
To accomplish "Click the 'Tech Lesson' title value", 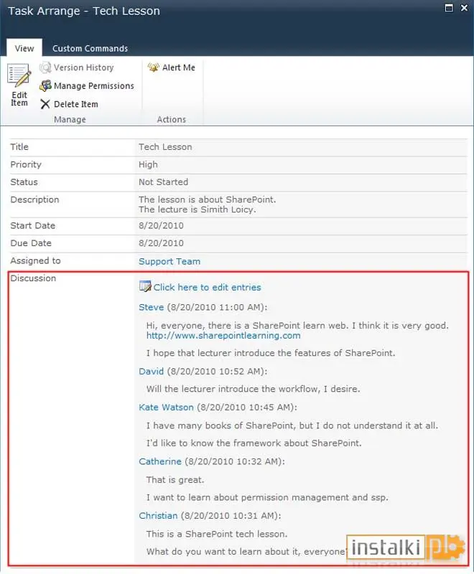I will 165,147.
